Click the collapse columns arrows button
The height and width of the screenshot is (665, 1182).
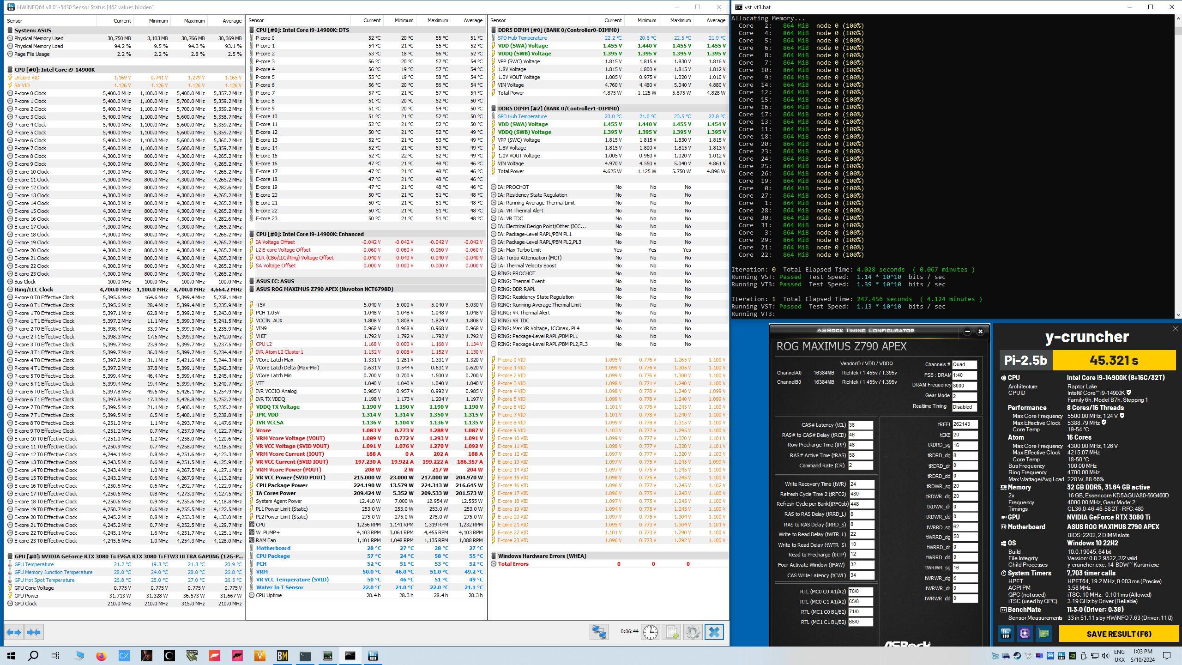(34, 632)
